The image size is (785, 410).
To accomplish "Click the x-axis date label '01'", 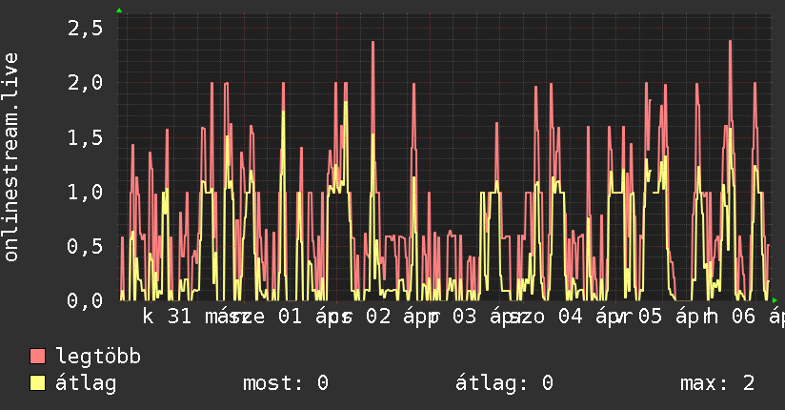I will tap(291, 317).
